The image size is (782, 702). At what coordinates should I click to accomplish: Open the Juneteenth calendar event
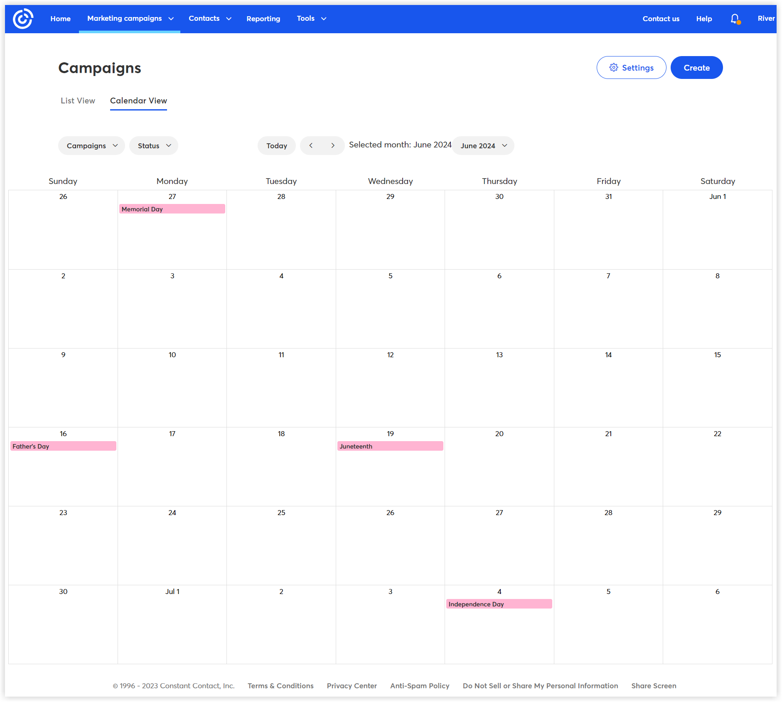click(390, 446)
